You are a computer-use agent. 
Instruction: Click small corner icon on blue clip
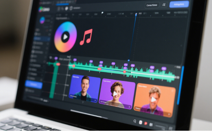pos(95,100)
